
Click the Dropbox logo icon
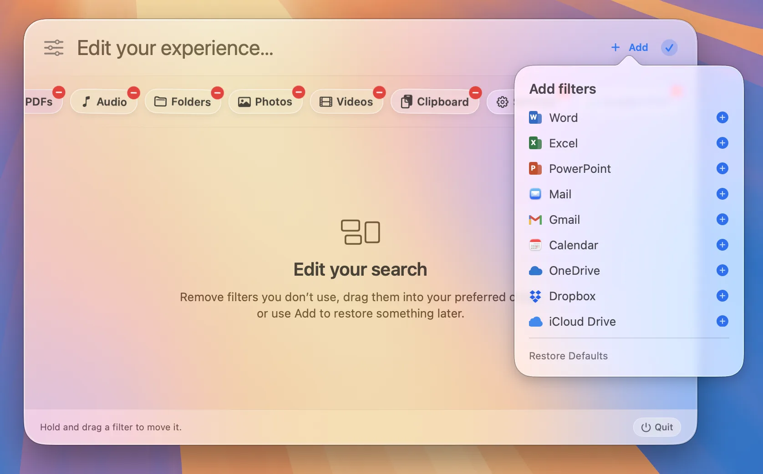[x=535, y=296]
